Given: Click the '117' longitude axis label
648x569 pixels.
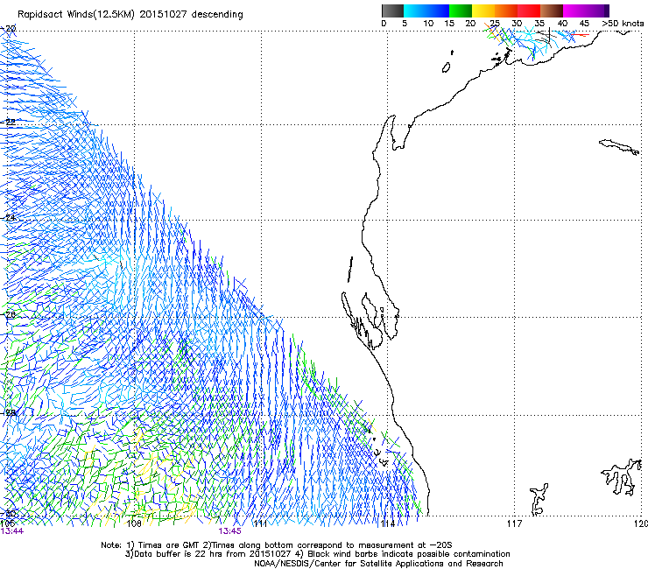Looking at the screenshot, I should pyautogui.click(x=515, y=523).
